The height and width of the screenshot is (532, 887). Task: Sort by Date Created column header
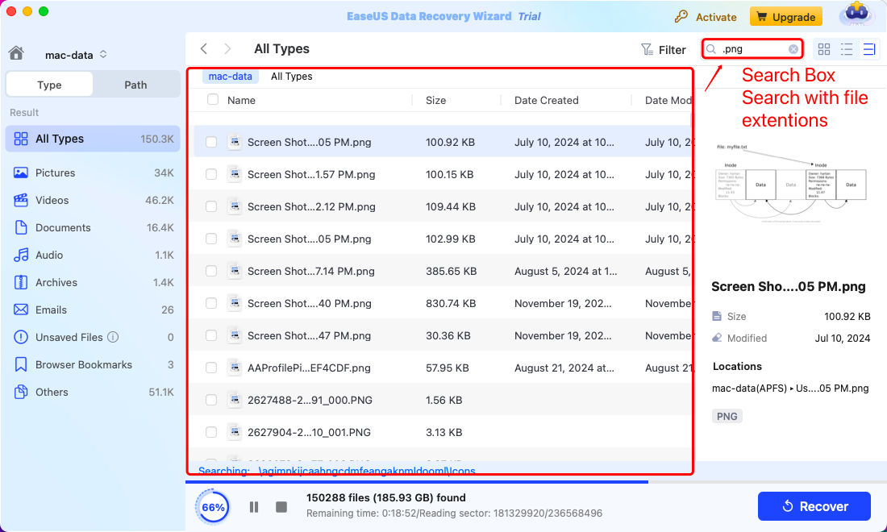(547, 100)
